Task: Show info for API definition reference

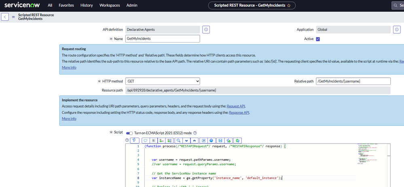Action: (206, 30)
